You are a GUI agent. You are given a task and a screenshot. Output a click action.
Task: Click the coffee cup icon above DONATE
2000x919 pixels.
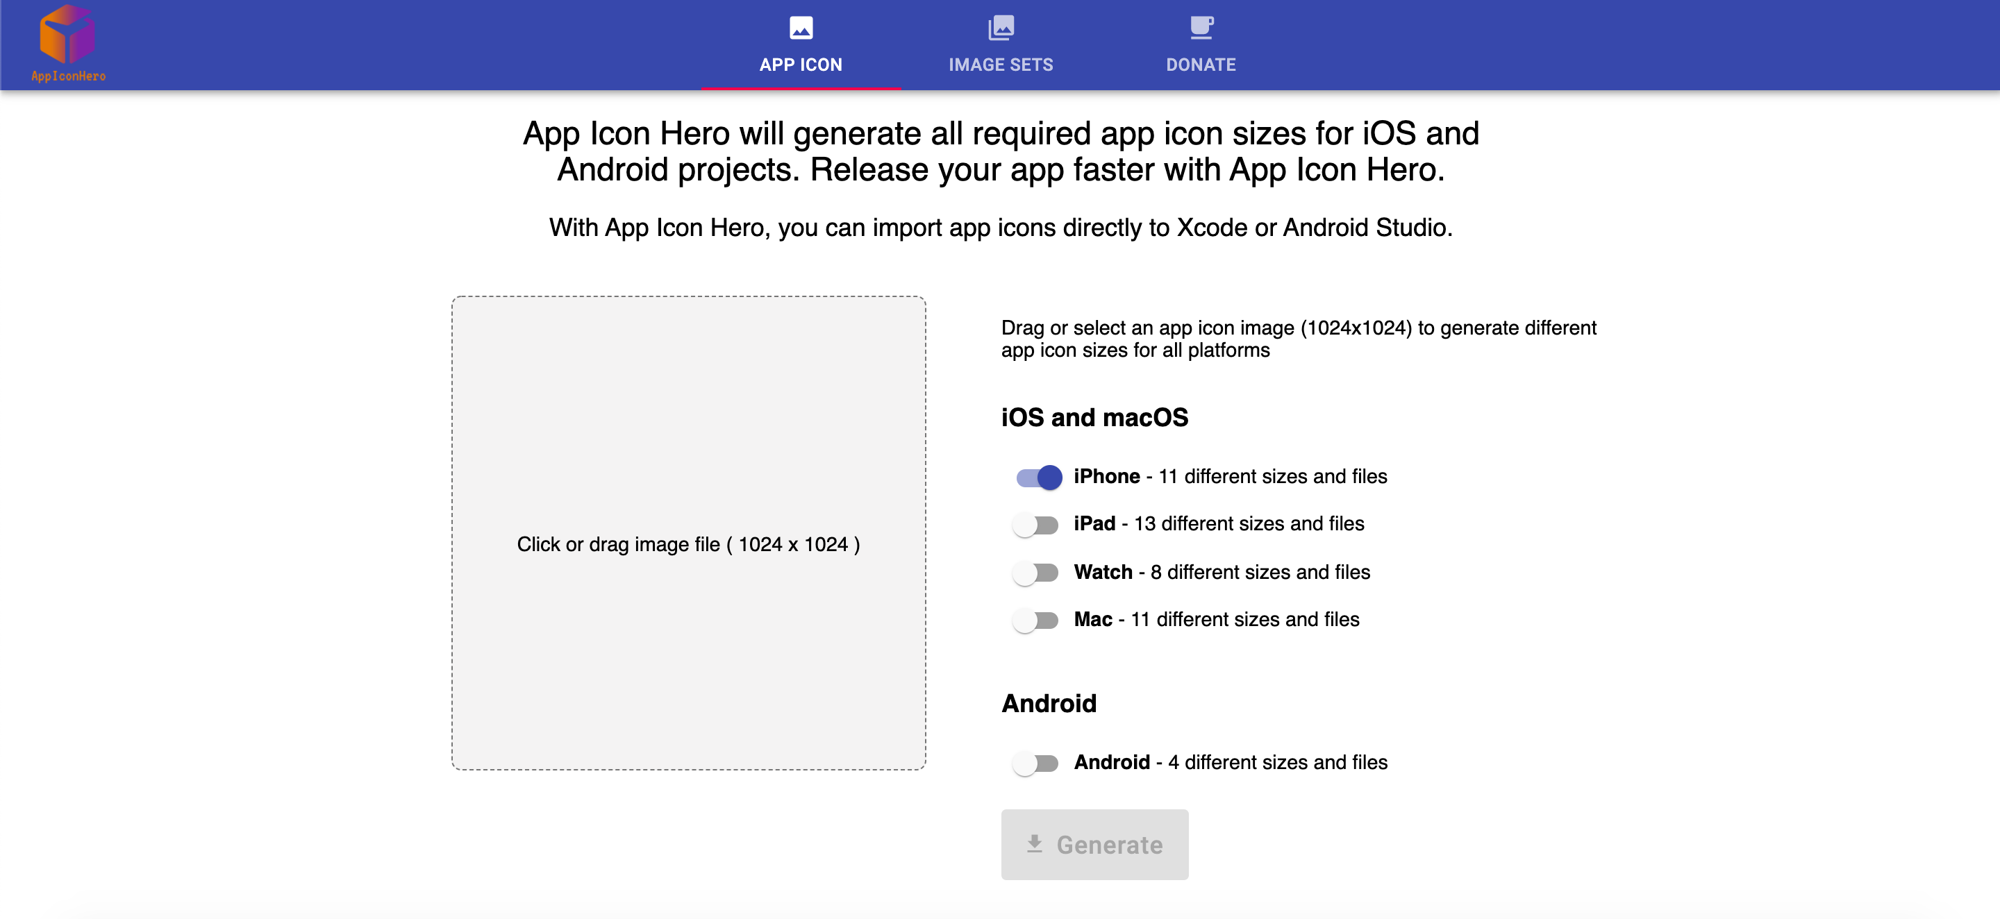tap(1199, 27)
